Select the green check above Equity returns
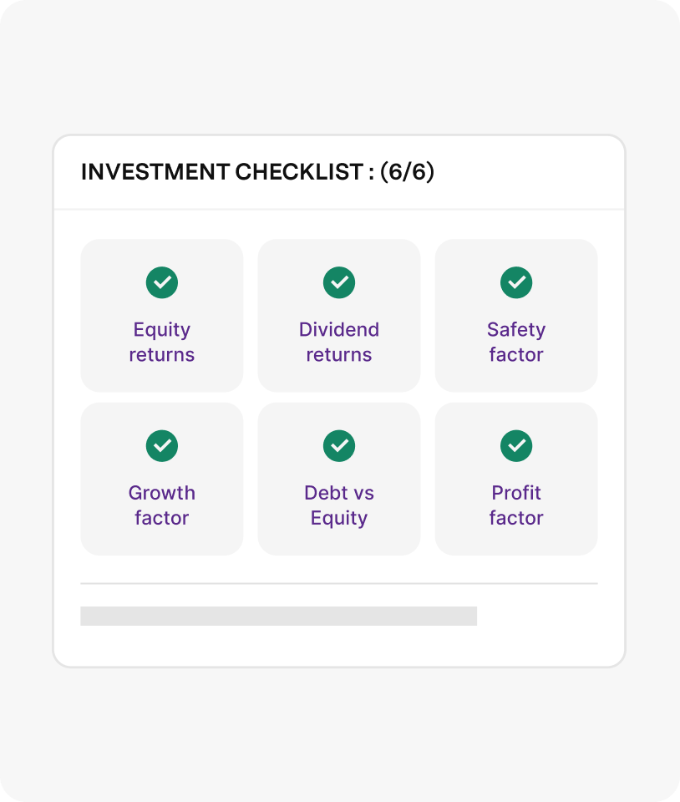 [x=161, y=282]
